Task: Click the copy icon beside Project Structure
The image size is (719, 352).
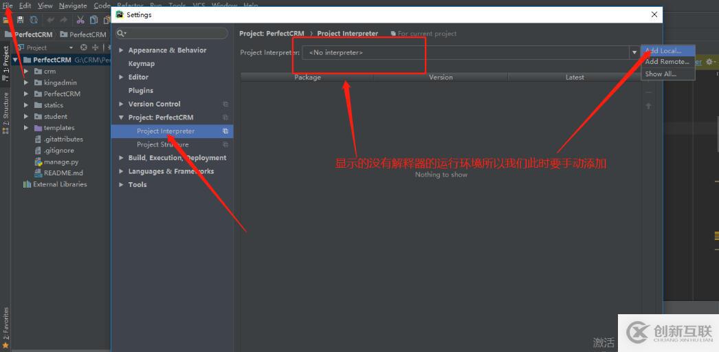Action: pos(225,144)
